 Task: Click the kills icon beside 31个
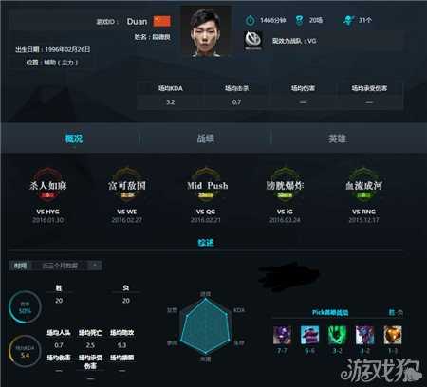click(x=348, y=20)
